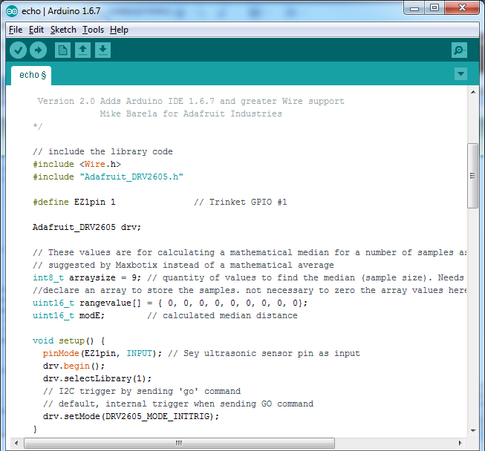Open the File menu

tap(16, 30)
